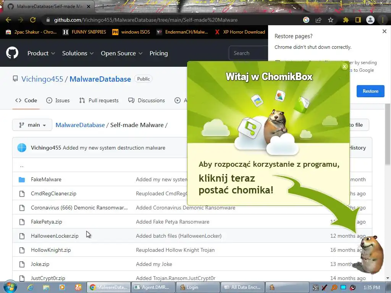The width and height of the screenshot is (391, 293).
Task: Open the main branch dropdown
Action: click(x=32, y=125)
